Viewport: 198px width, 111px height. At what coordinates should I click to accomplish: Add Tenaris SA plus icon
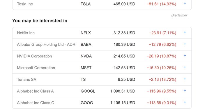pyautogui.click(x=185, y=79)
